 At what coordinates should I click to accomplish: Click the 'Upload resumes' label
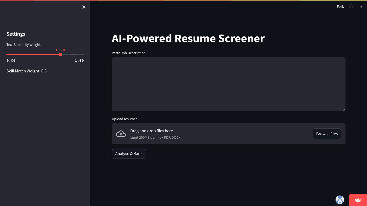[x=124, y=119]
